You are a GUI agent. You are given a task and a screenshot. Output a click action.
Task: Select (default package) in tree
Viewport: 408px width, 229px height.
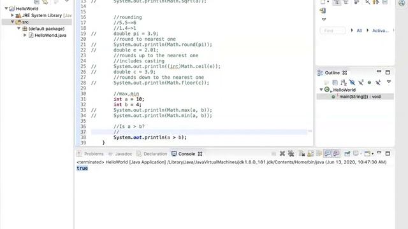[x=47, y=29]
